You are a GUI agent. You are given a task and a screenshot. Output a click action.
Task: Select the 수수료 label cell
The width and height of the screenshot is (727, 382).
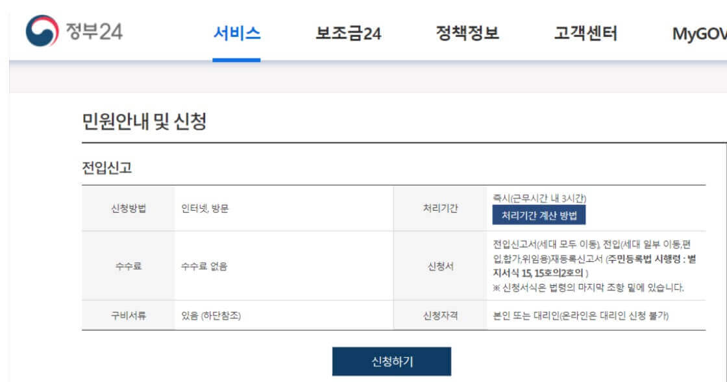129,267
